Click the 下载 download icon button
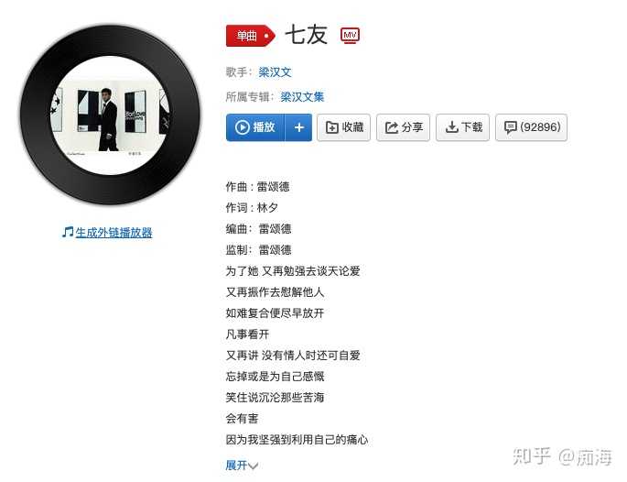Viewport: 627px width, 482px height. click(462, 127)
